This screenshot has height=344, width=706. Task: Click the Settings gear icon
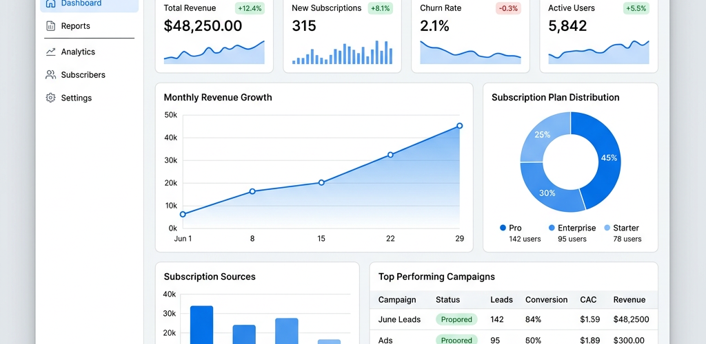pyautogui.click(x=51, y=98)
